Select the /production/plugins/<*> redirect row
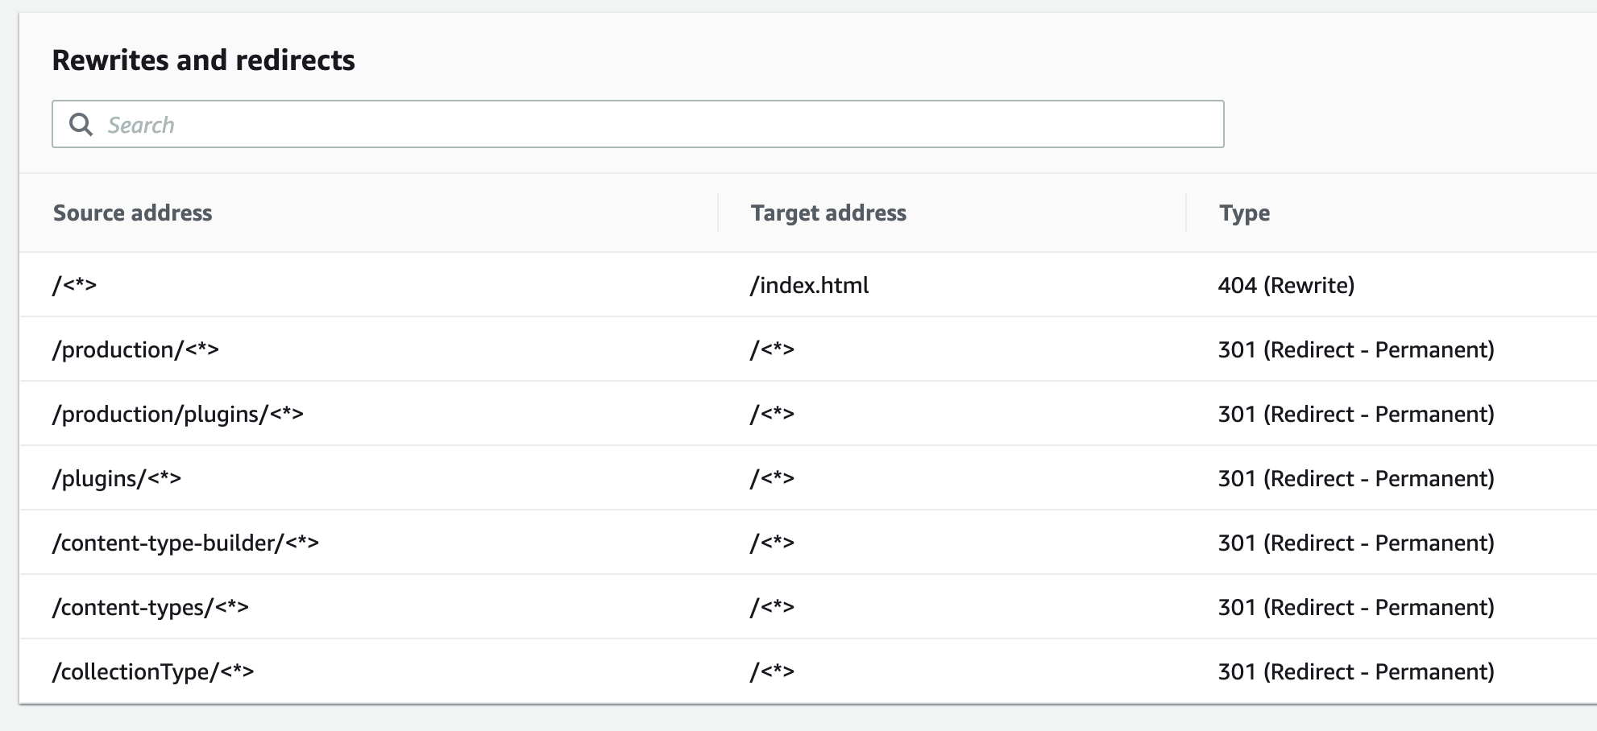The height and width of the screenshot is (731, 1597). (x=180, y=414)
